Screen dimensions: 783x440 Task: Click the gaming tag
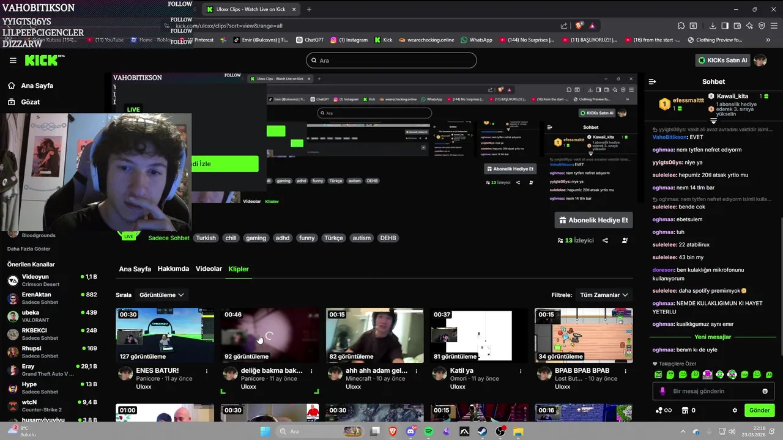[x=256, y=238]
